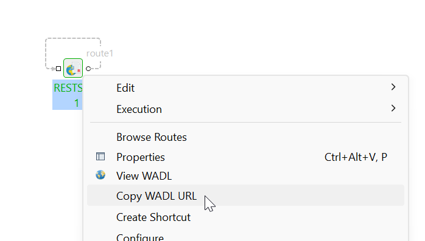Click the globe icon beside View WADL
This screenshot has height=241, width=425.
click(100, 175)
